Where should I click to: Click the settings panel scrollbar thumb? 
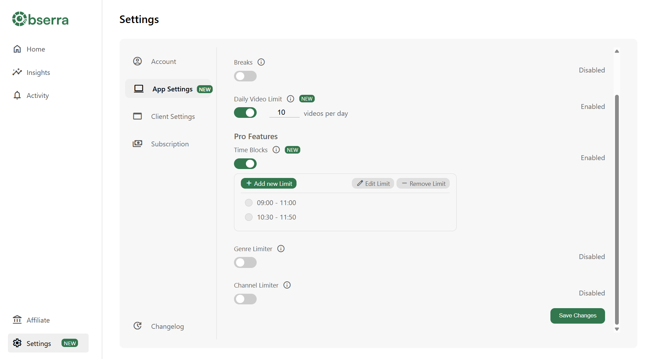point(617,210)
